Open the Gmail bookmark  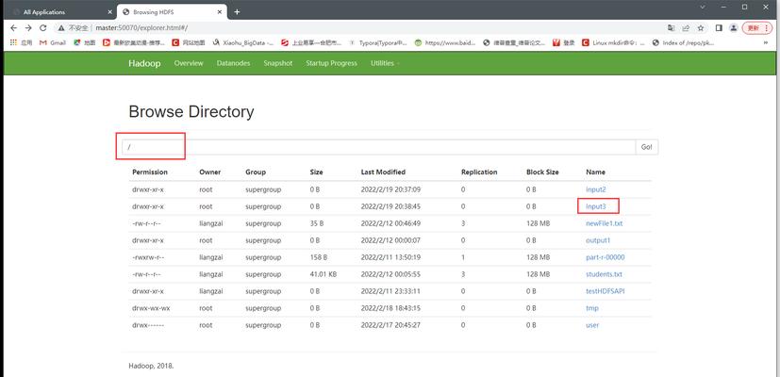(53, 42)
